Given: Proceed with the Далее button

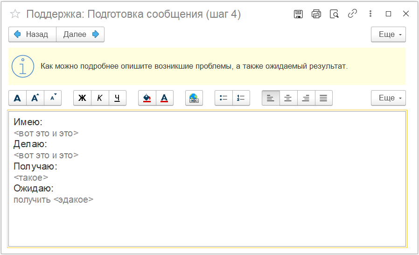Looking at the screenshot, I should pos(80,35).
